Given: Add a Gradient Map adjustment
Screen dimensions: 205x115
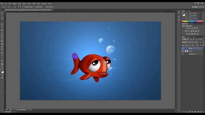Looking at the screenshot, I should [197, 34].
